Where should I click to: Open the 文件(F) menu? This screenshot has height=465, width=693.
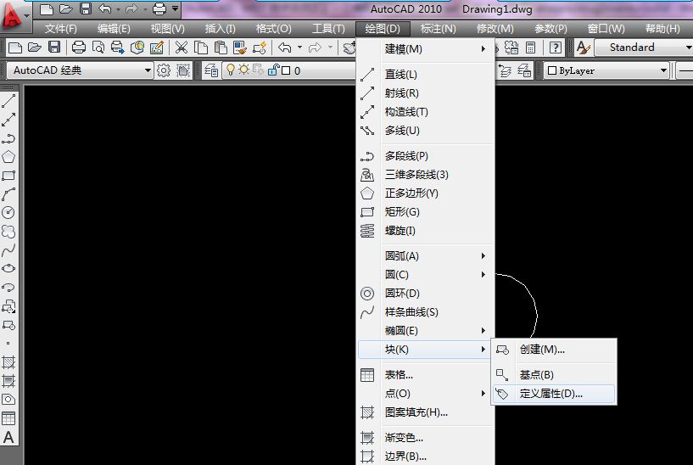click(x=60, y=29)
